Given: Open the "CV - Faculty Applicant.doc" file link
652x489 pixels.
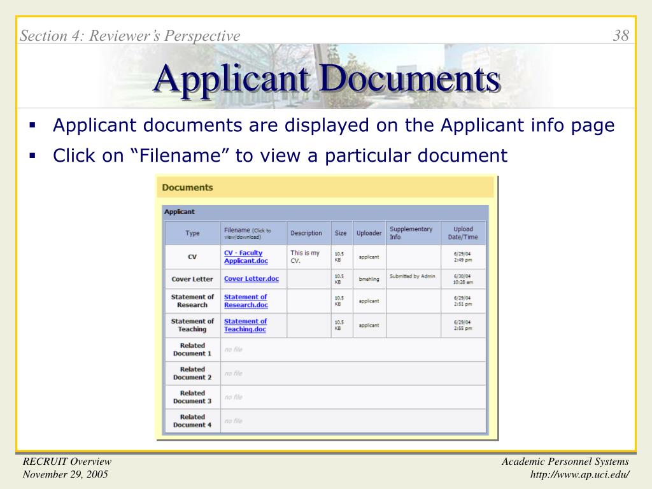Looking at the screenshot, I should point(246,257).
